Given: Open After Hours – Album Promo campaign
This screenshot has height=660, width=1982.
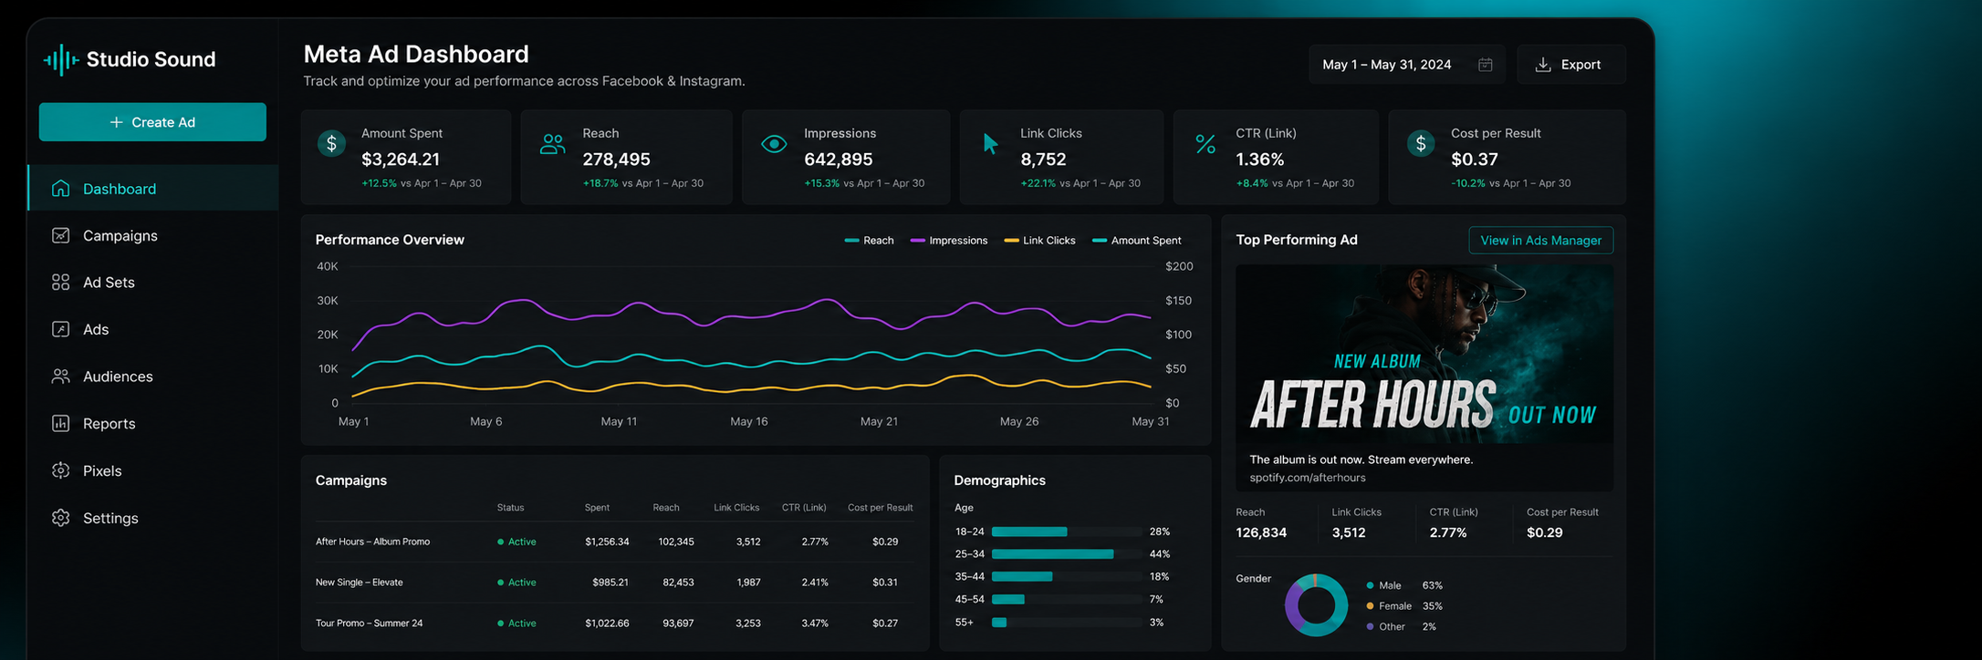Looking at the screenshot, I should [x=372, y=541].
